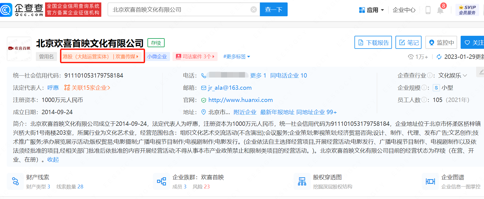
Task: Click 企业族群：欢喜首映 title
Action: click(198, 177)
